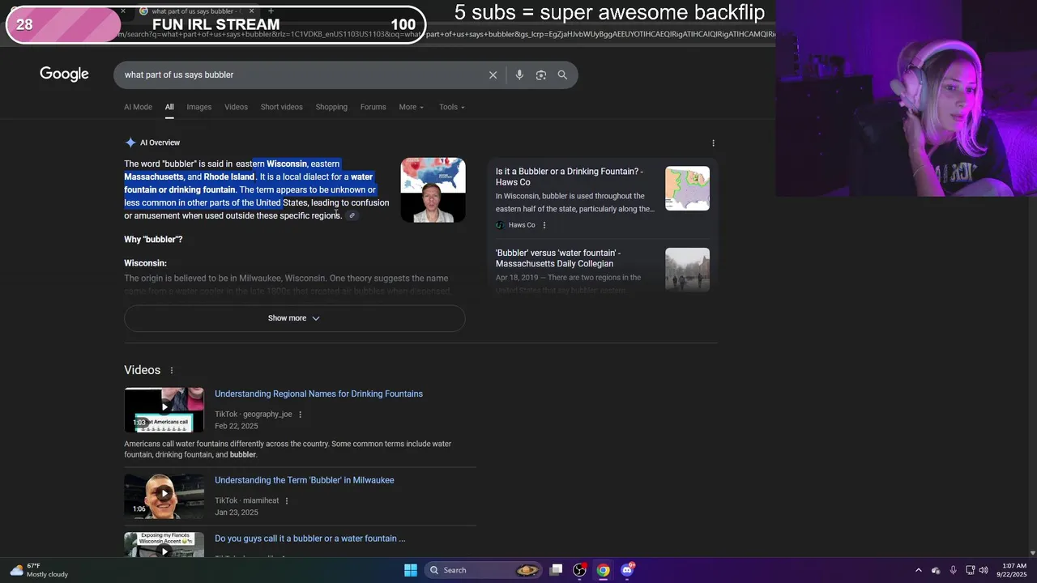
Task: Start voice search with the microphone icon
Action: 519,74
